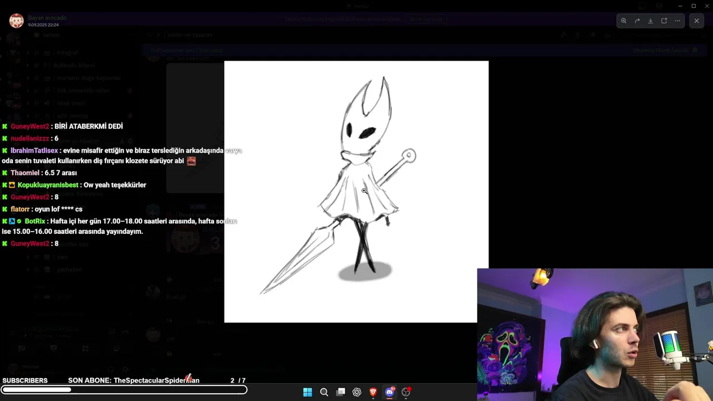Click the subscriber goal progress bar
Image resolution: width=713 pixels, height=401 pixels.
click(x=124, y=390)
